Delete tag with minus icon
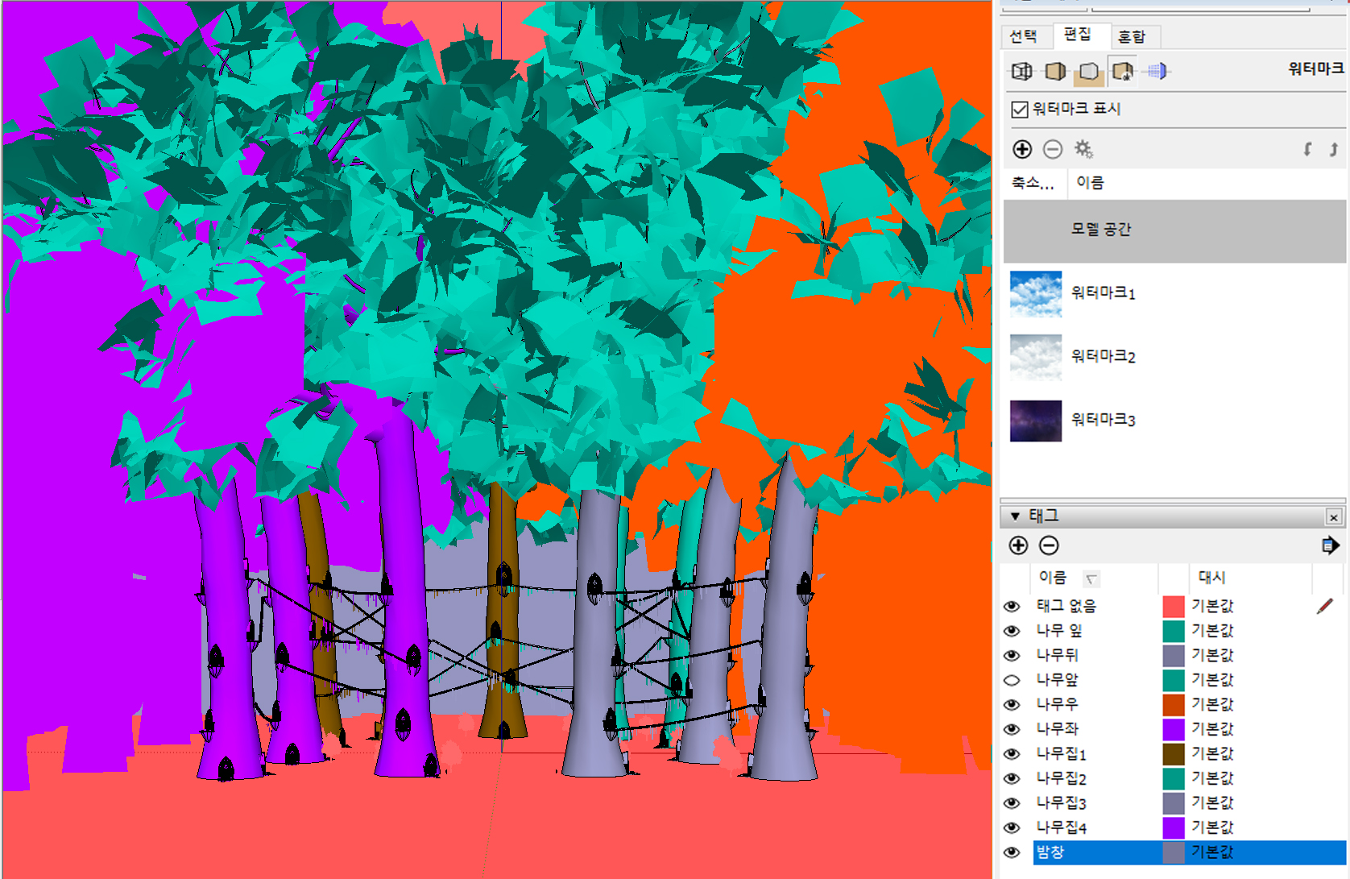Screen dimensions: 1350x879 click(1049, 545)
